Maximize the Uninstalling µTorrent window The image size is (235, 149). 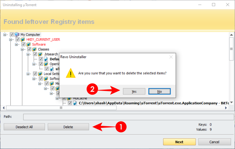point(214,5)
